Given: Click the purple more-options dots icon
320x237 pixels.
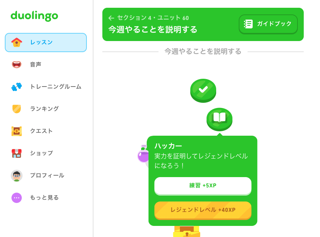Looking at the screenshot, I should 17,197.
